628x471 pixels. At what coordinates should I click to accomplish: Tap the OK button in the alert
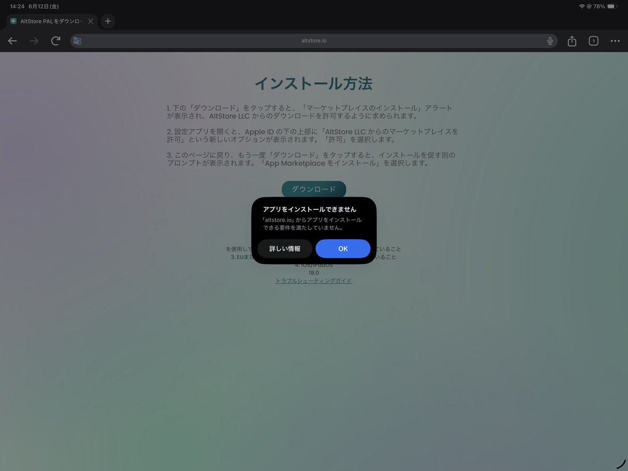pos(343,249)
